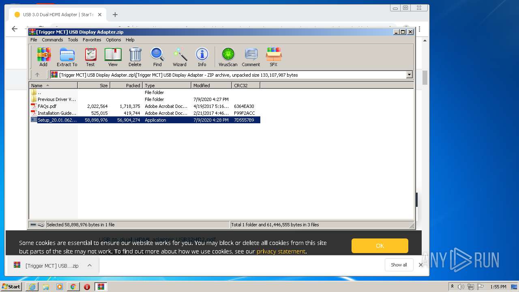519x292 pixels.
Task: Open the Options menu
Action: (114, 40)
